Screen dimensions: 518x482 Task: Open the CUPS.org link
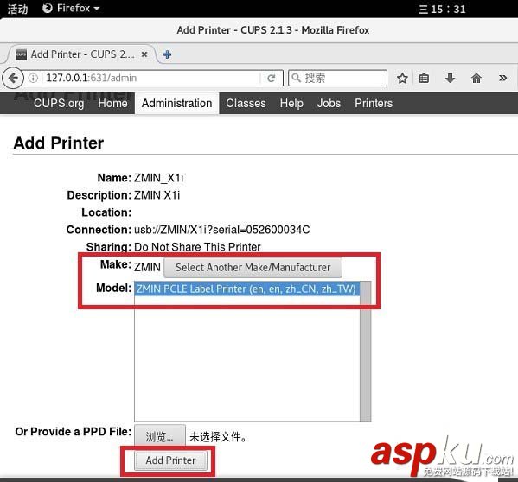coord(59,104)
